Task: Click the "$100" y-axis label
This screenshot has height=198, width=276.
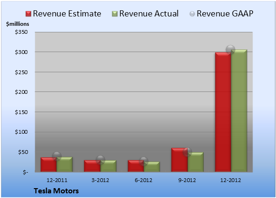Action: (21, 132)
